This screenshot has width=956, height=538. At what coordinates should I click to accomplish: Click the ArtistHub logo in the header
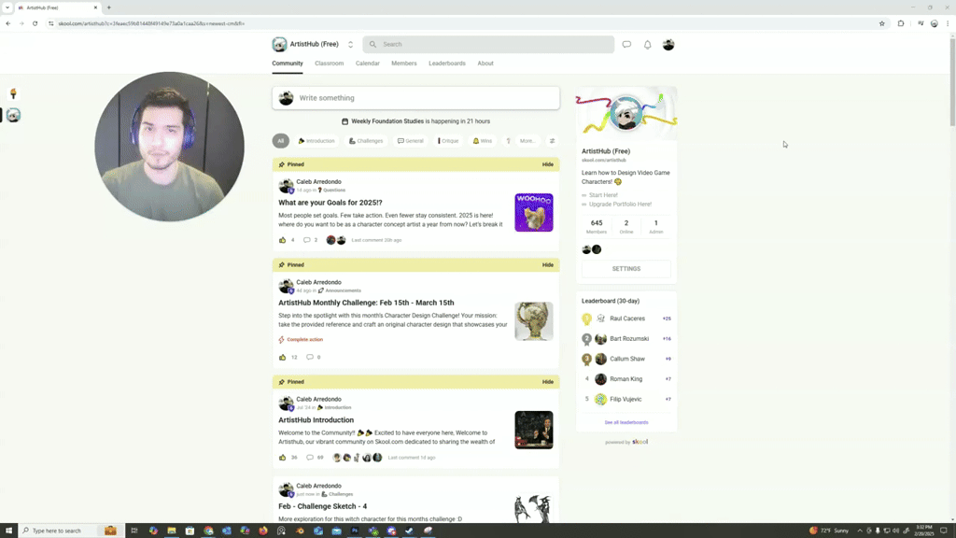(279, 44)
